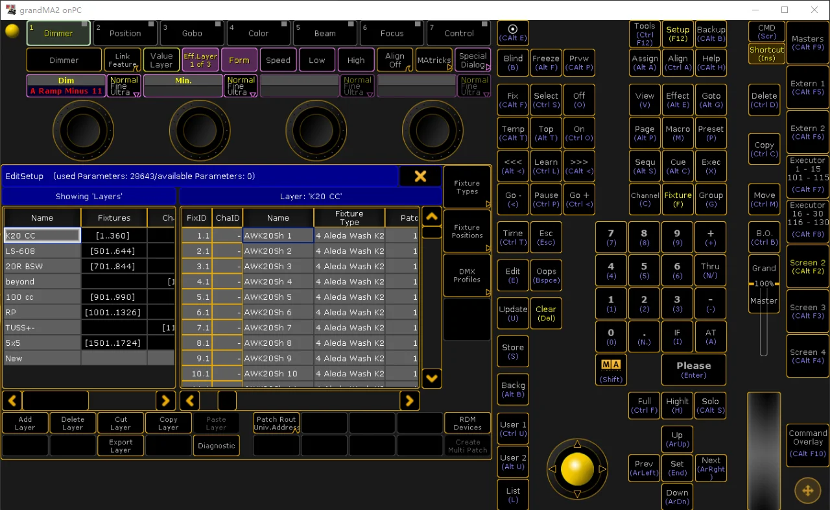Image resolution: width=830 pixels, height=510 pixels.
Task: Click the K20 CC layer name field
Action: pos(42,236)
